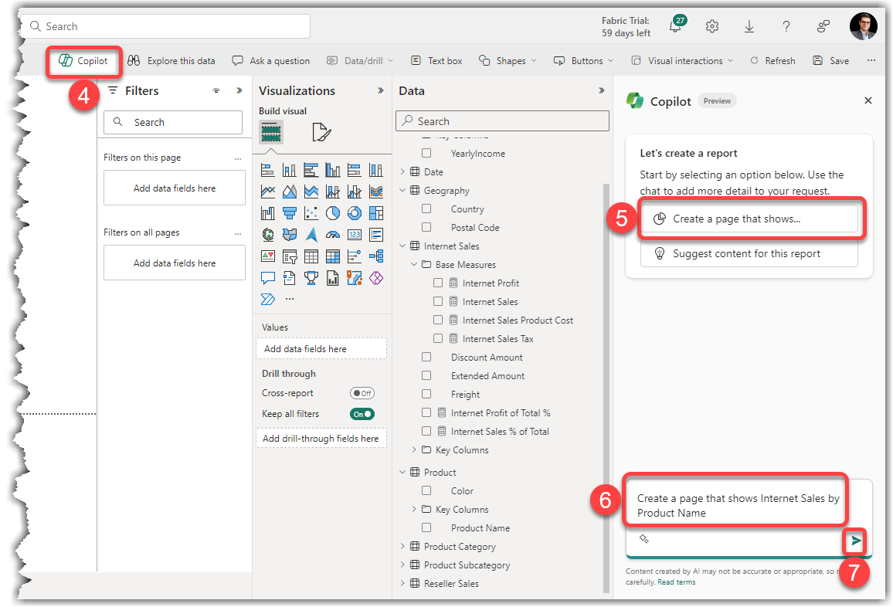This screenshot has width=893, height=607.
Task: Choose the stacked bar chart visual icon
Action: pyautogui.click(x=268, y=170)
